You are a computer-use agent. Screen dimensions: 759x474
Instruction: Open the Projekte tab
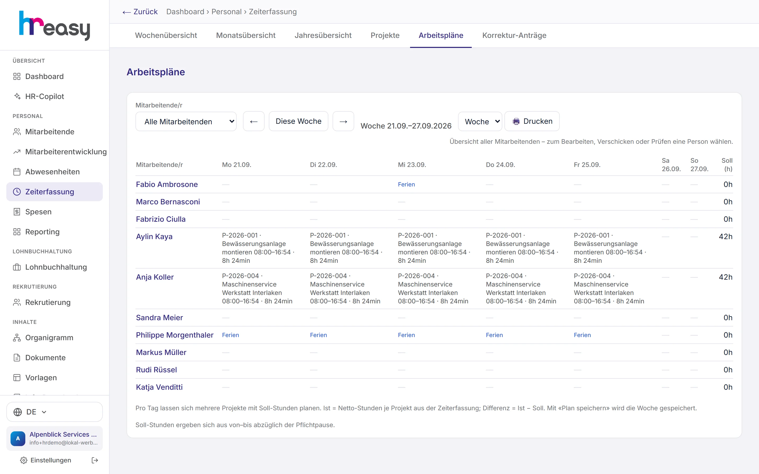pyautogui.click(x=385, y=36)
